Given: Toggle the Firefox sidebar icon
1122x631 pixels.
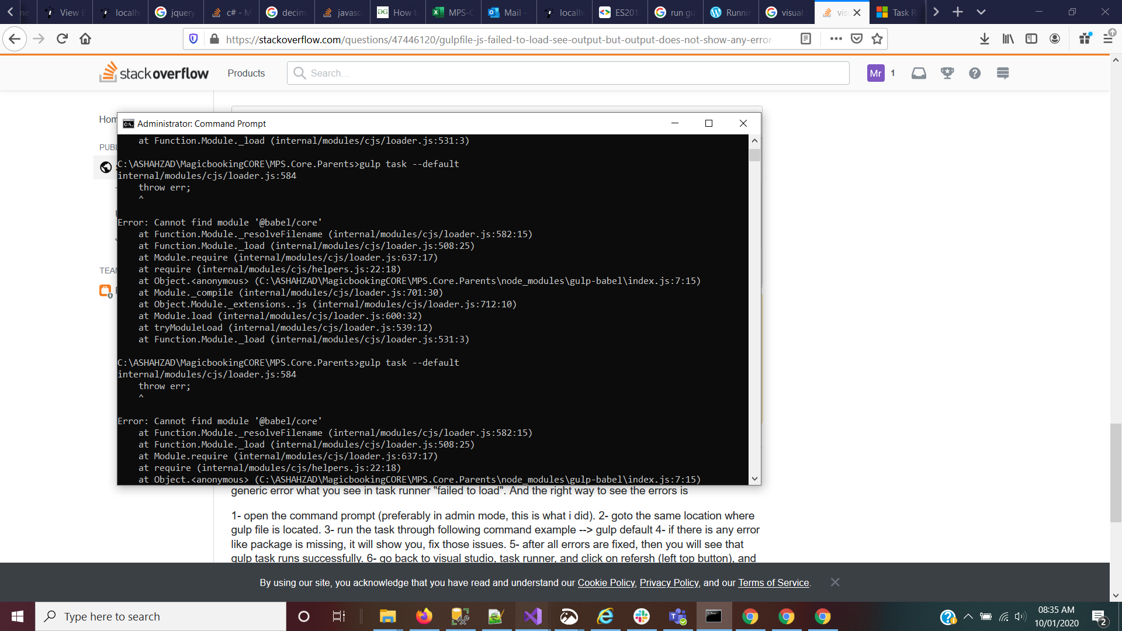Looking at the screenshot, I should [x=1031, y=39].
